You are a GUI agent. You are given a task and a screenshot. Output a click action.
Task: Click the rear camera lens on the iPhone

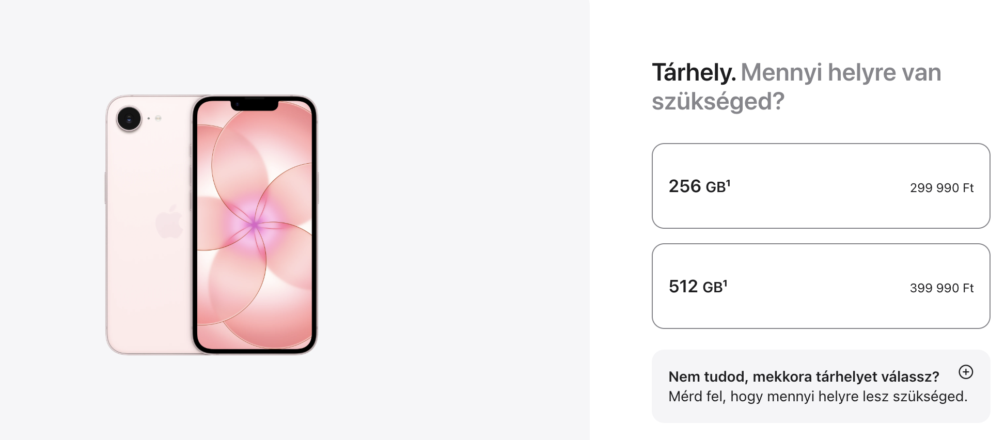click(x=129, y=119)
